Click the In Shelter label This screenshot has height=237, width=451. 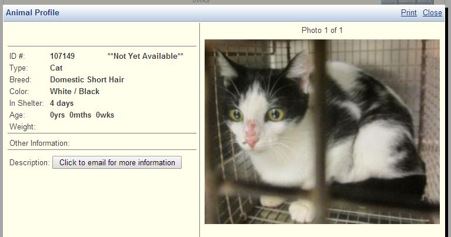pyautogui.click(x=26, y=104)
